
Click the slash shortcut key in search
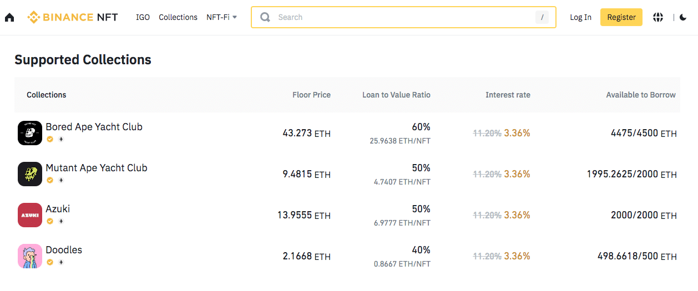542,17
